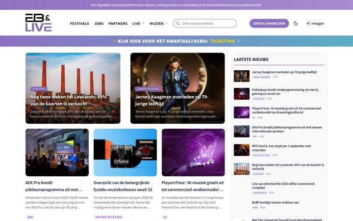
Task: Click the Gratis Aanmelden button
Action: pos(269,23)
